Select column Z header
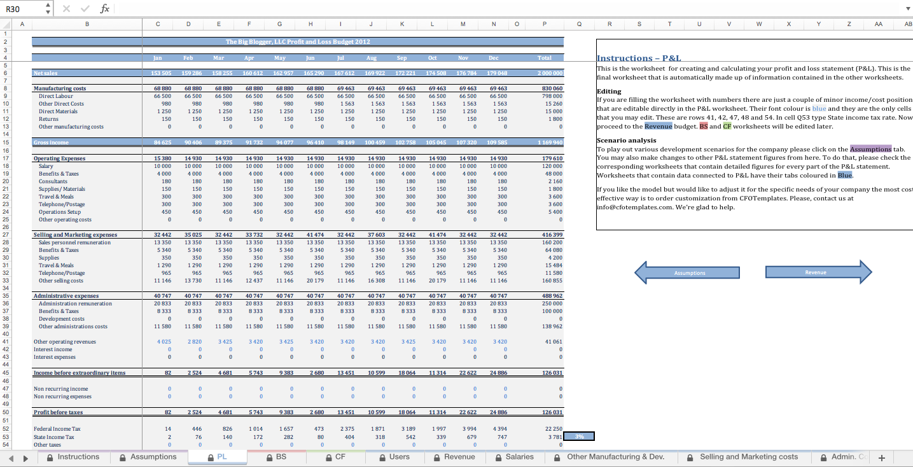 point(849,24)
